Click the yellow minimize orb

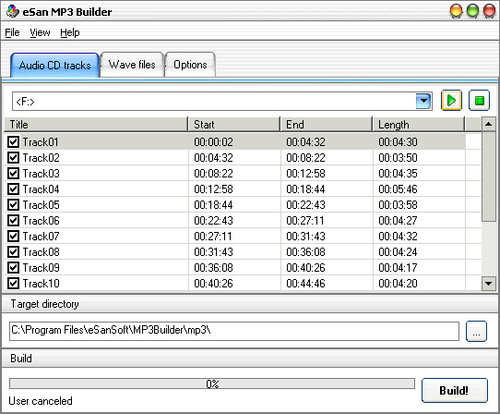(x=457, y=11)
